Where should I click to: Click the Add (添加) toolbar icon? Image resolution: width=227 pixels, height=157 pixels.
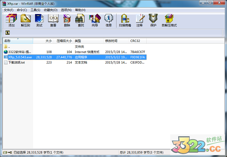coord(11,20)
